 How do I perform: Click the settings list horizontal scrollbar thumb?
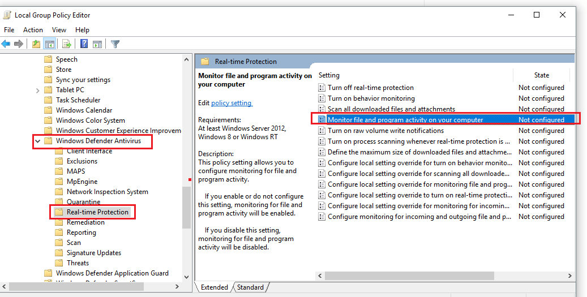tap(409, 276)
